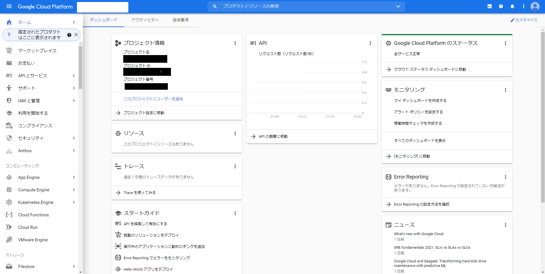Click into the product and resource search field
This screenshot has width=545, height=274.
(306, 6)
